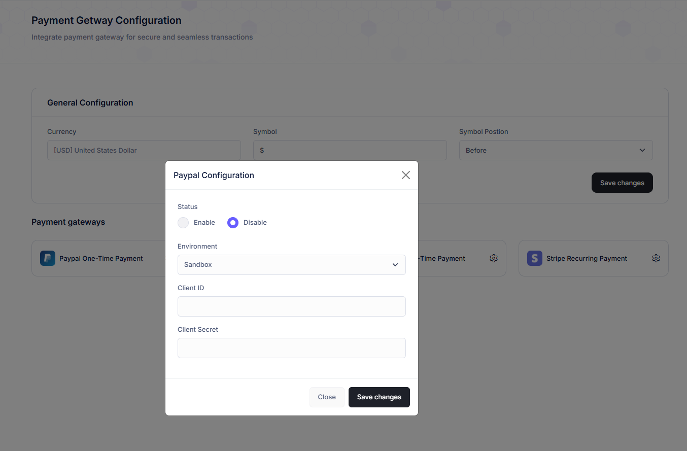Click the Environment dropdown chevron arrow

(x=395, y=265)
